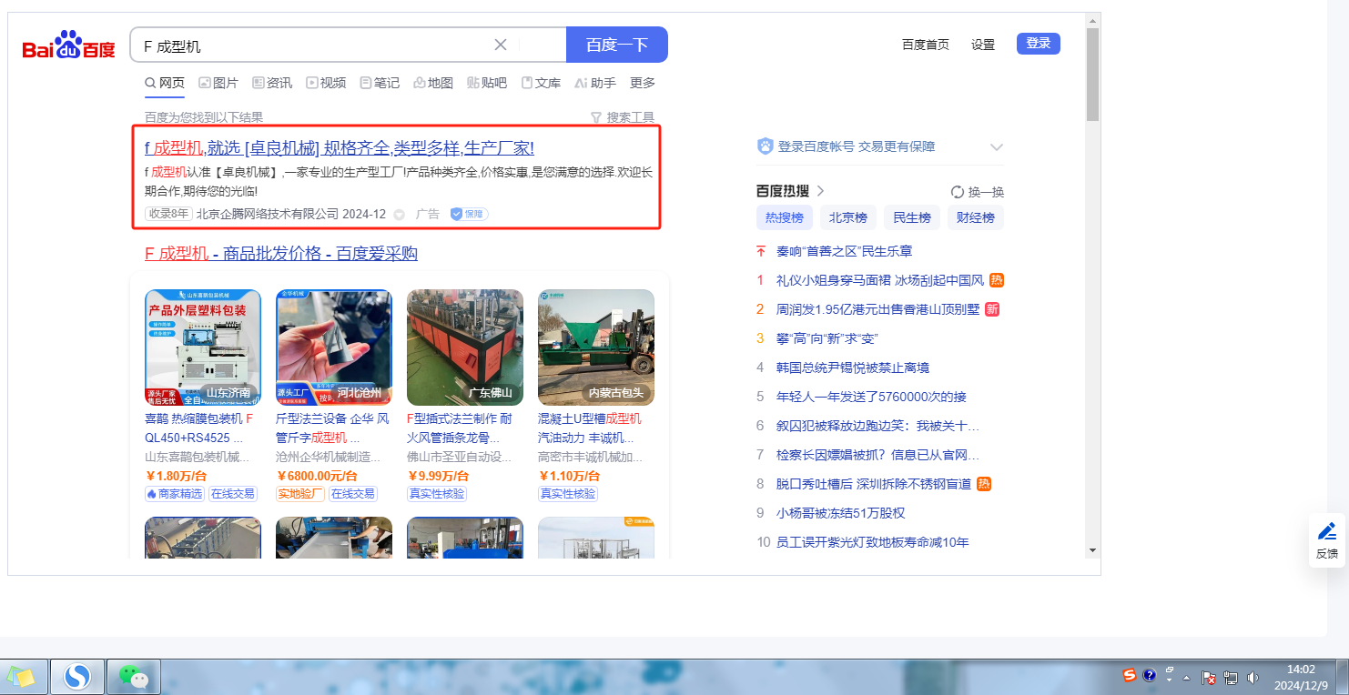
Task: Click the Baidu logo
Action: coord(68,45)
